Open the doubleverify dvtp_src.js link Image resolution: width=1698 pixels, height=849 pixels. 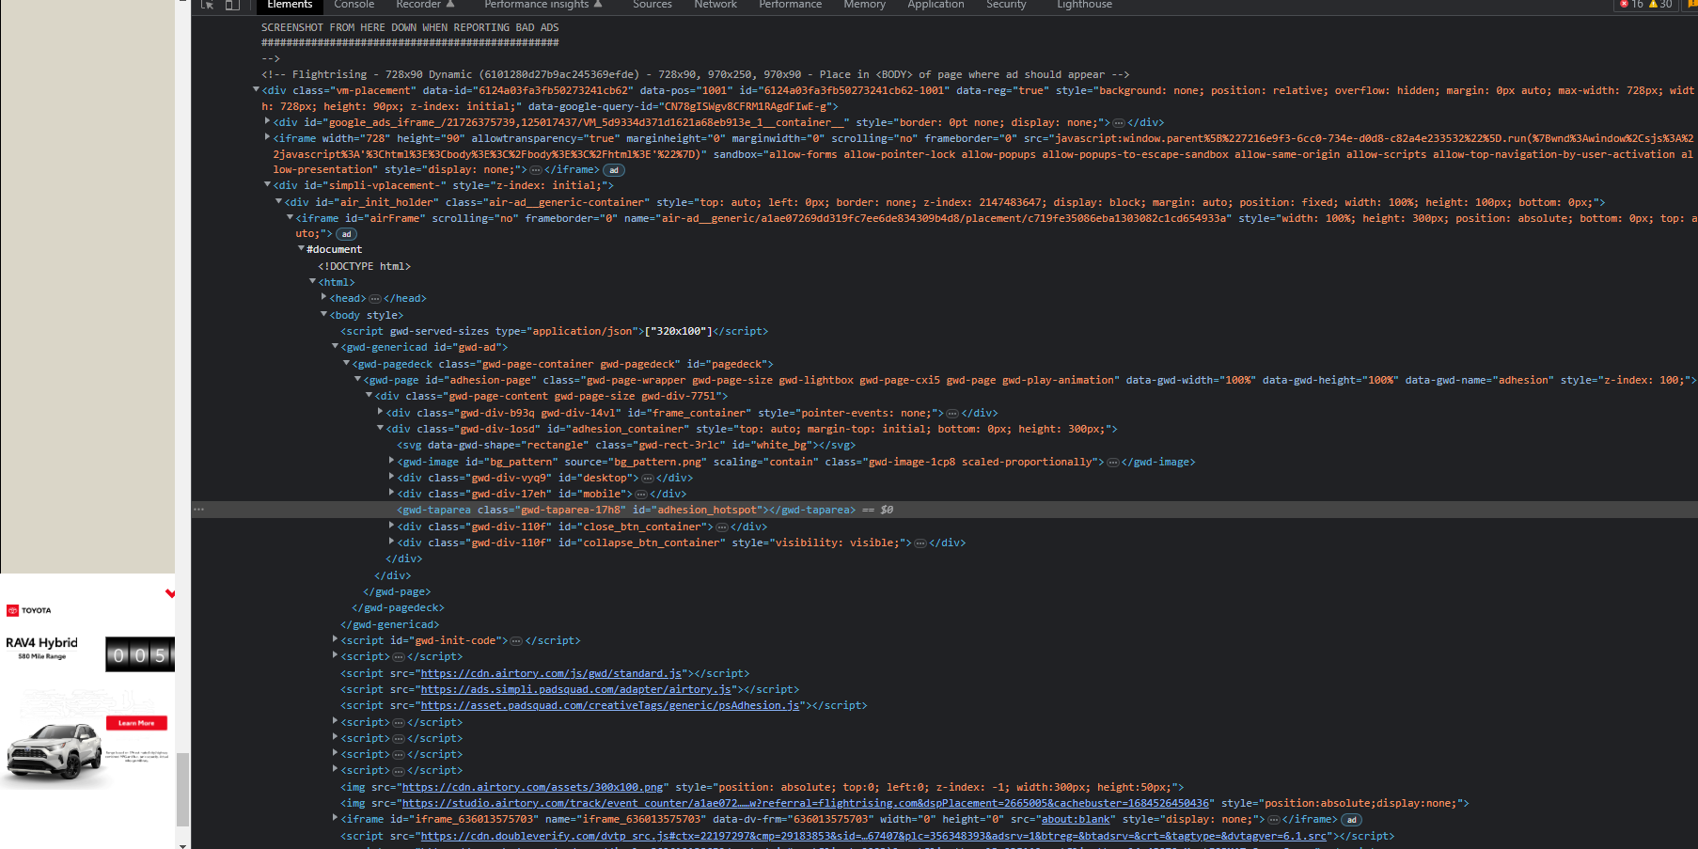[873, 837]
